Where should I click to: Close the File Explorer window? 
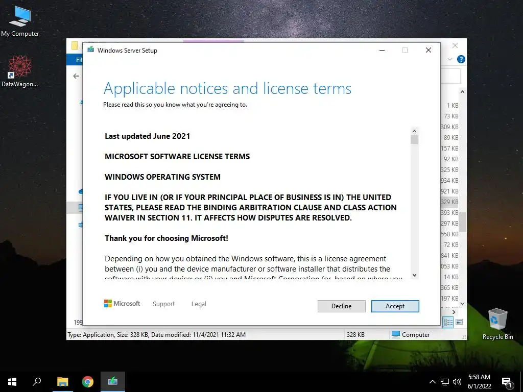455,45
